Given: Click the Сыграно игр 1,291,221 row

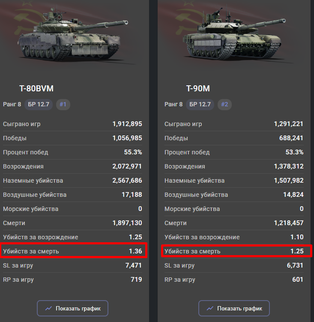Looking at the screenshot, I should pos(234,124).
